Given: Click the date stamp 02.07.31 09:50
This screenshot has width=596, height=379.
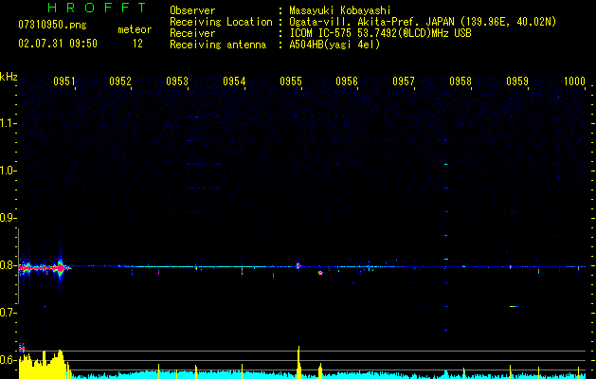Looking at the screenshot, I should tap(58, 44).
